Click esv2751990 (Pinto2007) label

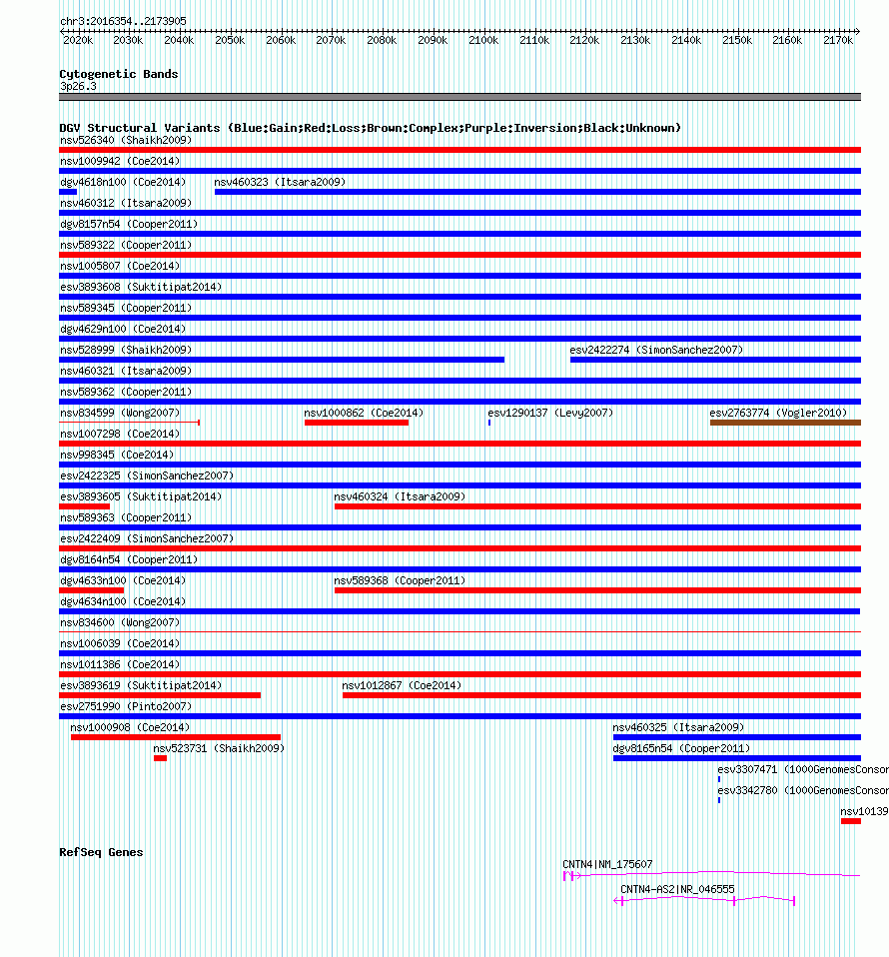pyautogui.click(x=126, y=707)
